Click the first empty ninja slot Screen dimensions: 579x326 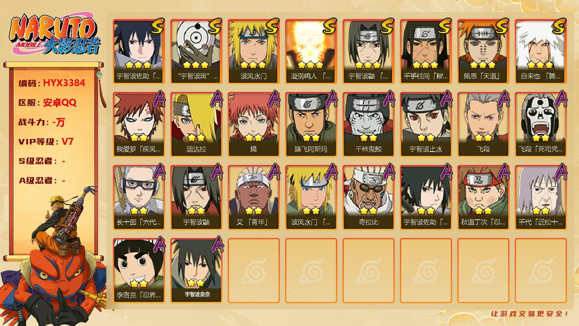point(253,271)
